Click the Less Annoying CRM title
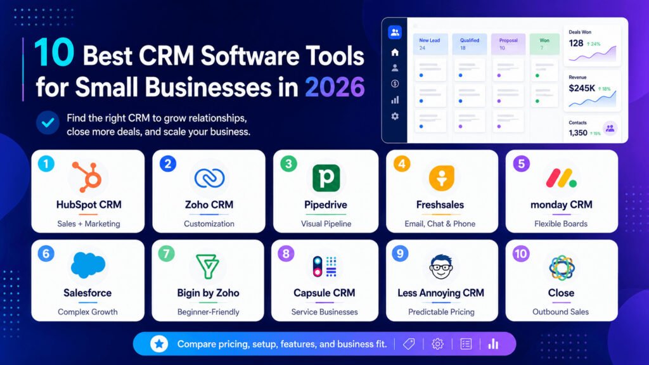Screen dimensions: 649x365 point(441,293)
